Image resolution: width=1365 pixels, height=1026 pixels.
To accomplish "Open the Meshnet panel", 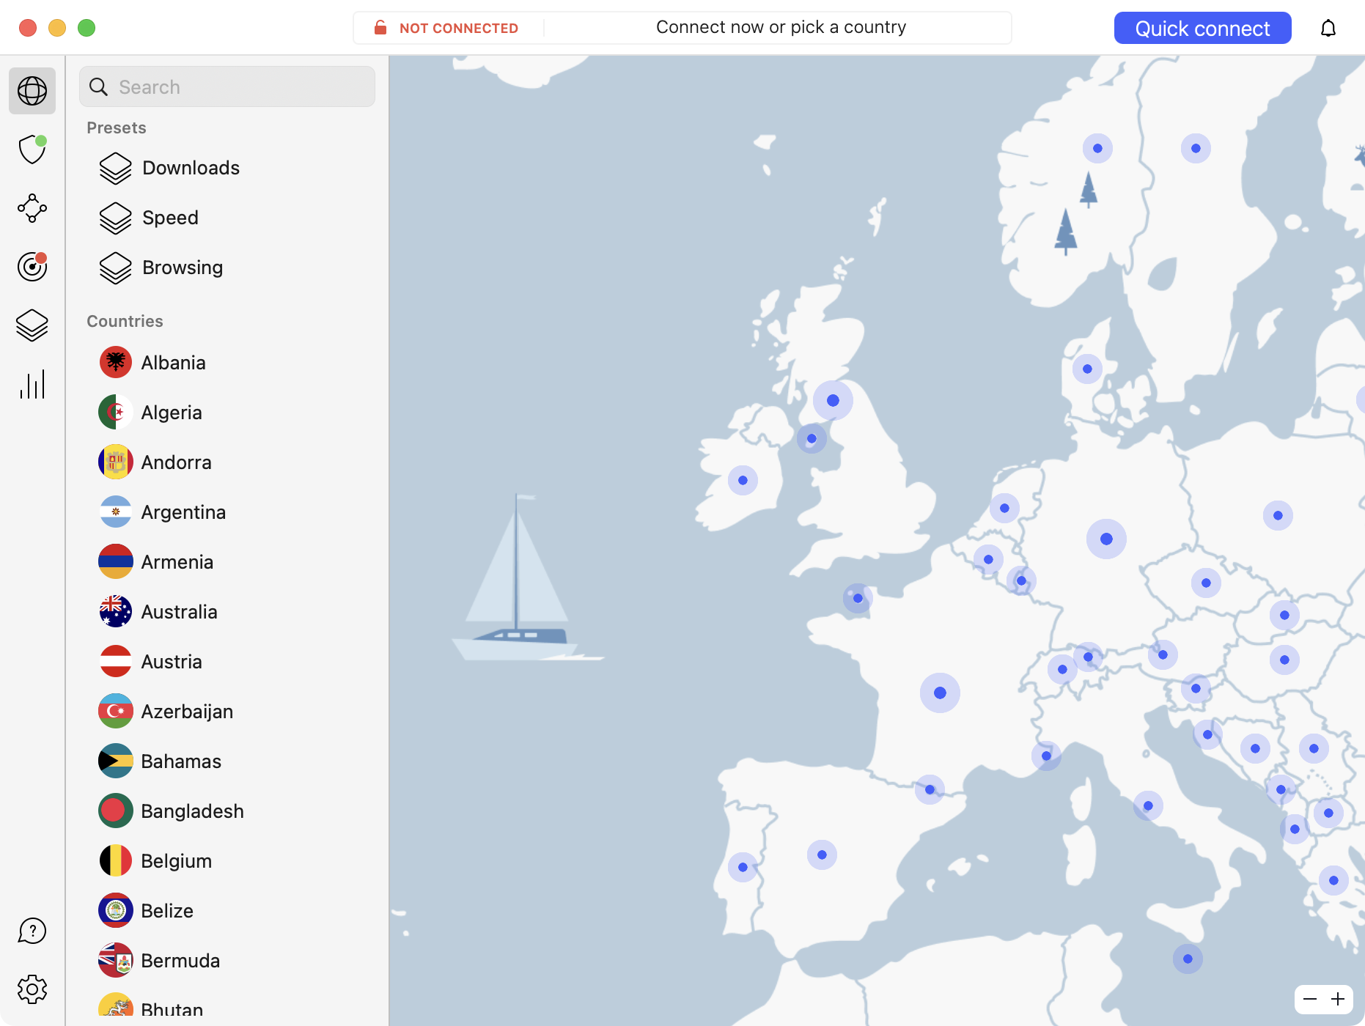I will (32, 208).
